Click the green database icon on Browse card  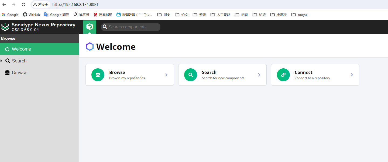tap(98, 75)
